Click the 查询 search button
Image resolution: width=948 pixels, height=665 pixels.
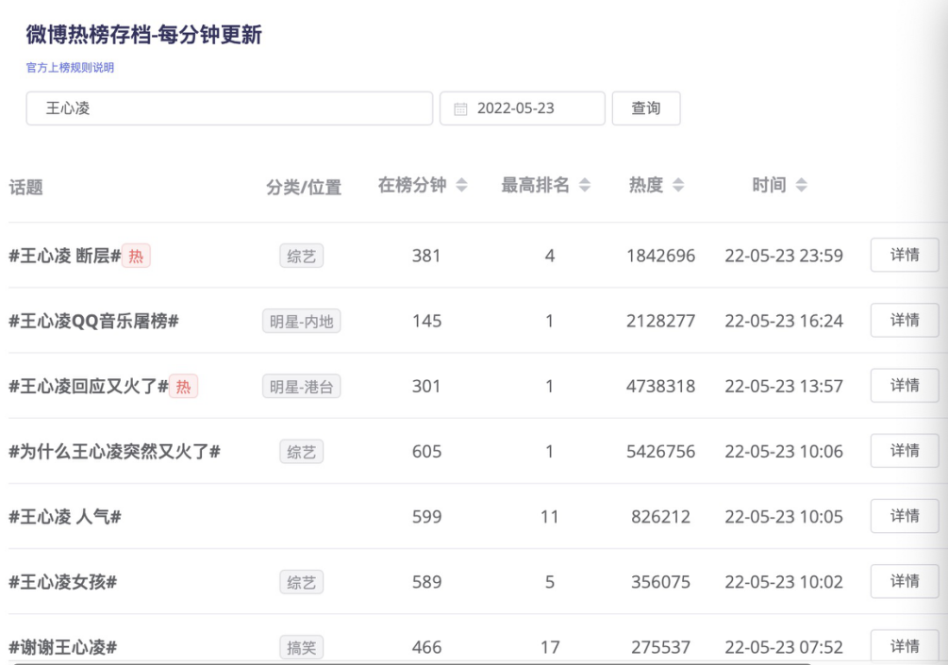pyautogui.click(x=646, y=108)
